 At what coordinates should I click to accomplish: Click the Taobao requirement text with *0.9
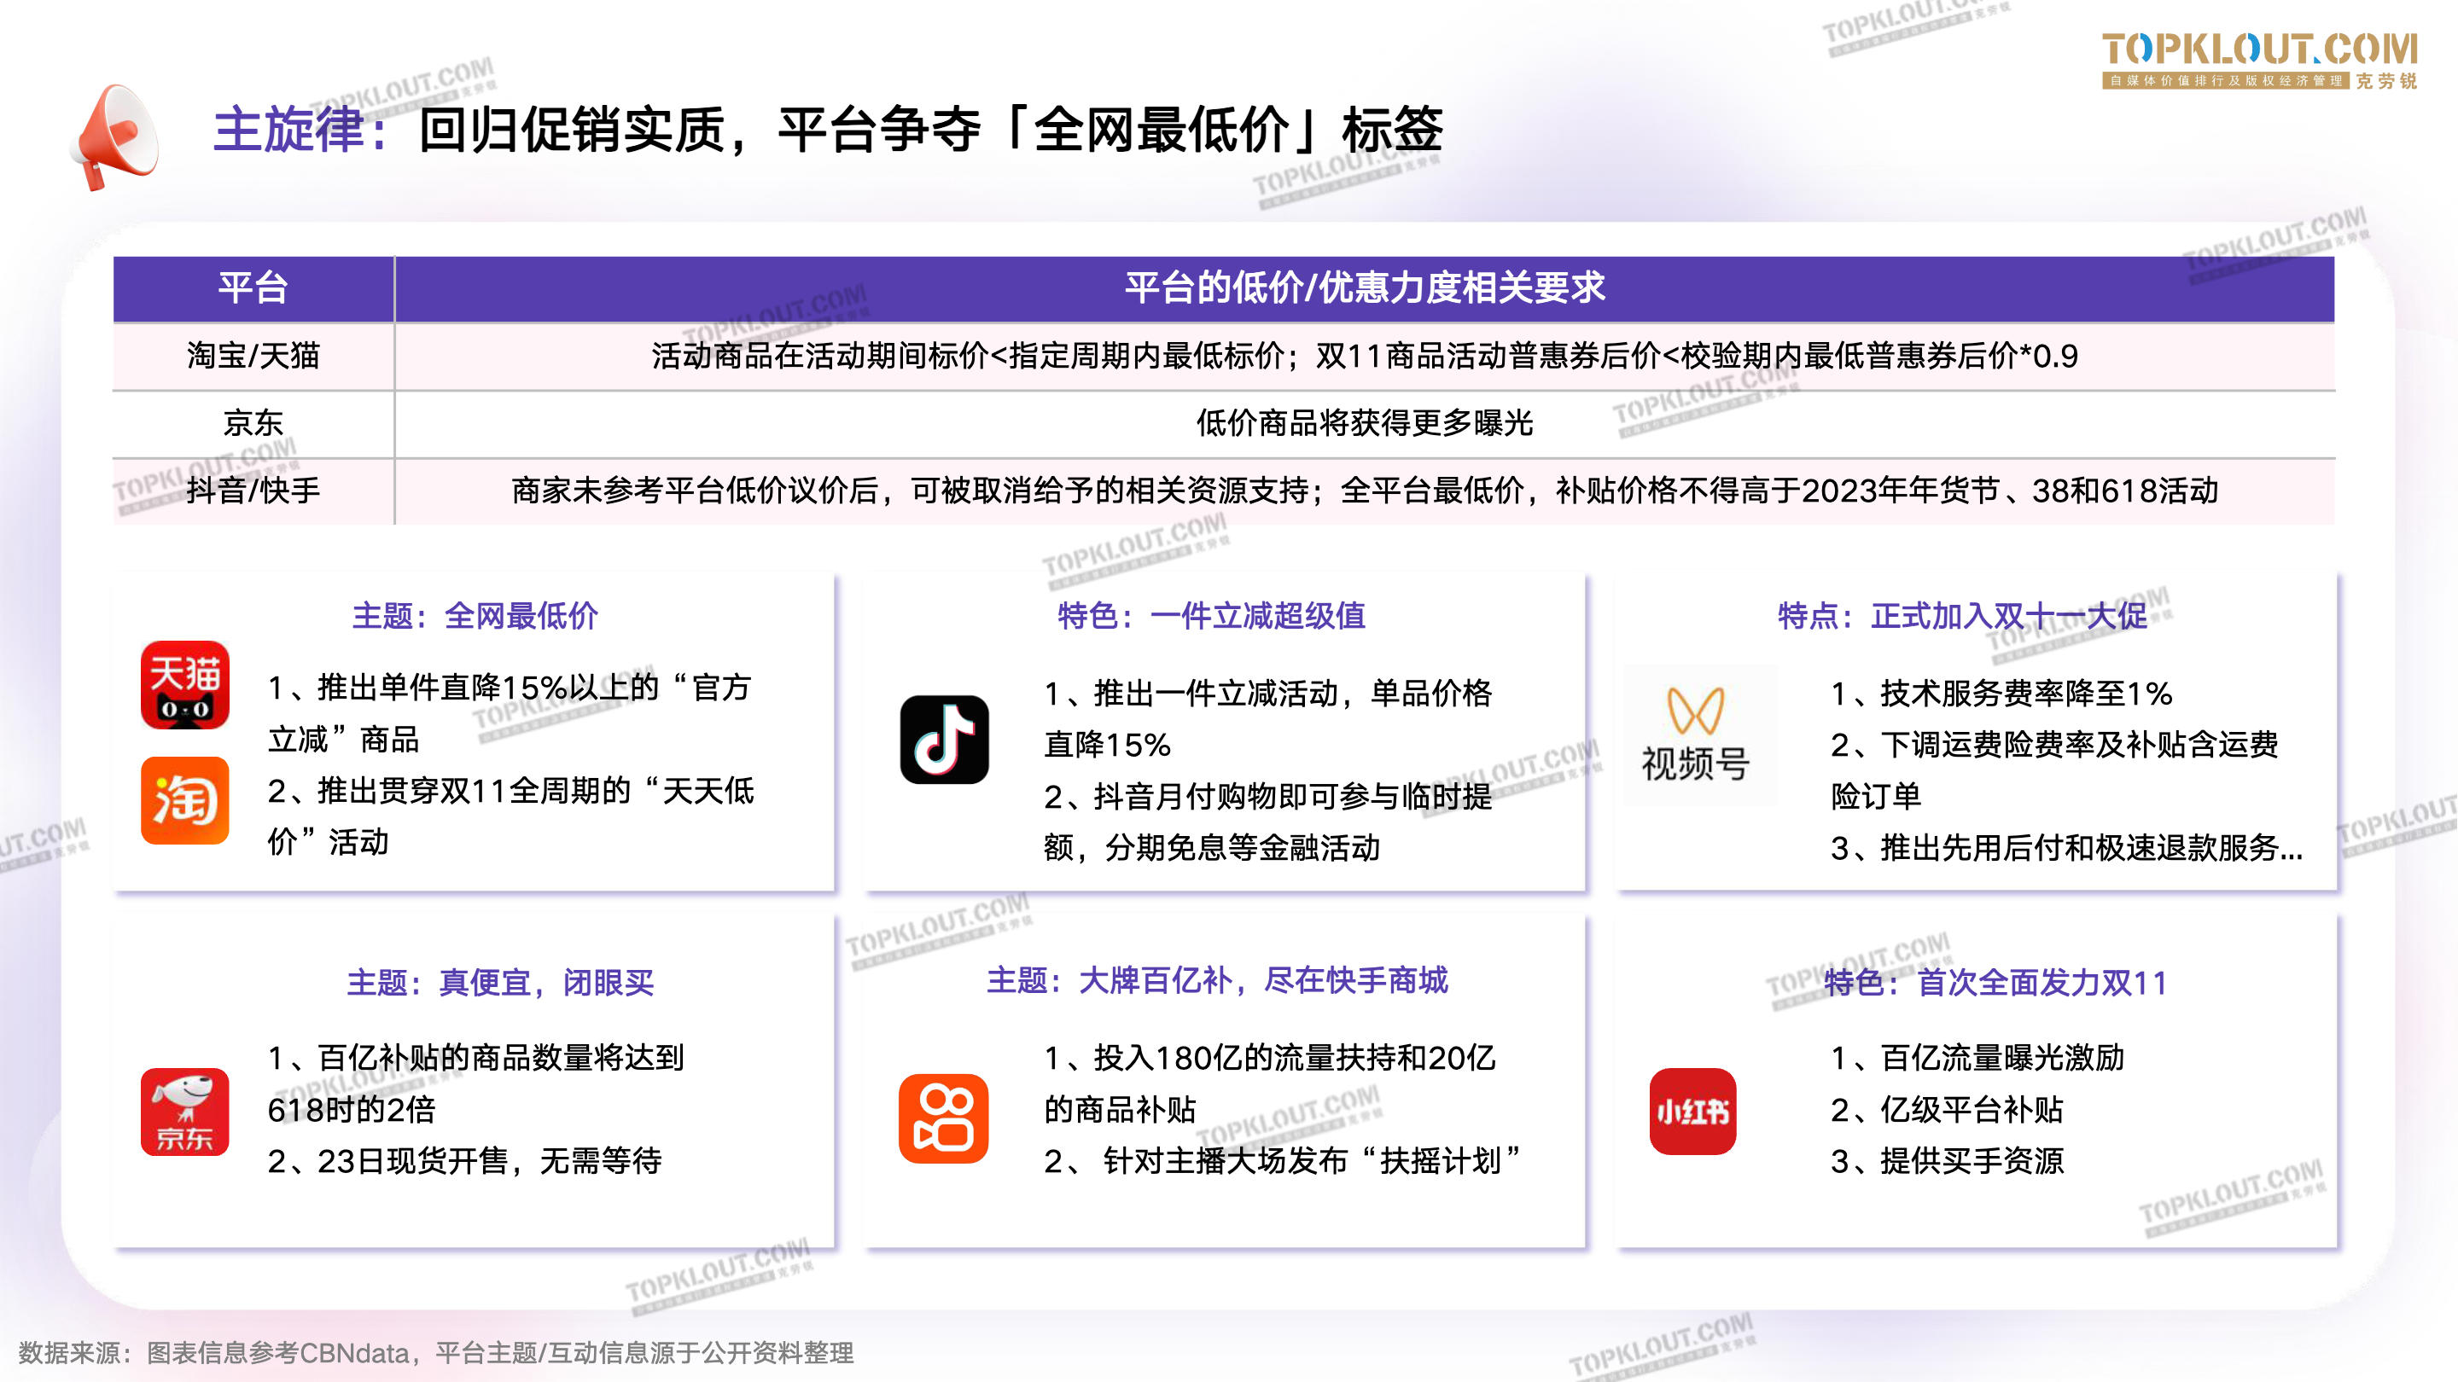[x=1365, y=356]
